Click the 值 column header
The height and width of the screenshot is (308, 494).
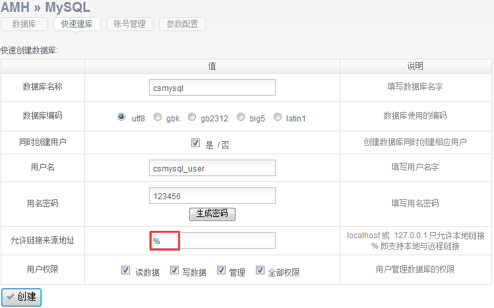[x=212, y=66]
